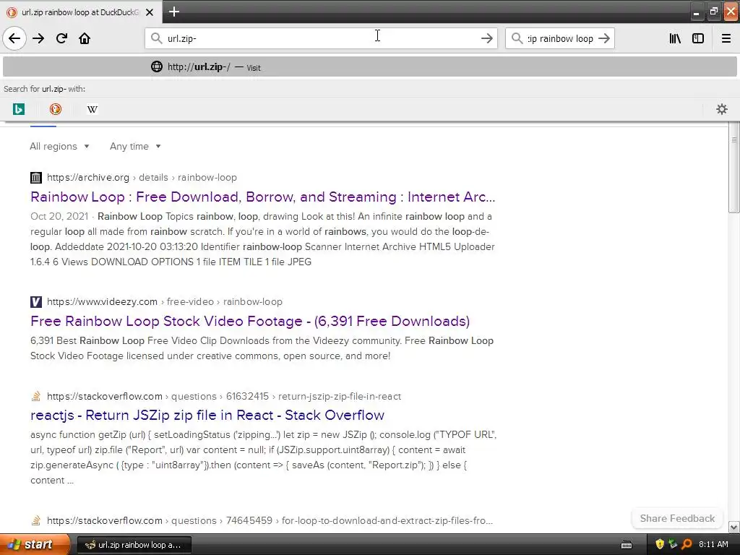This screenshot has height=555, width=740.
Task: Click the rainbow loop search box field
Action: (560, 38)
